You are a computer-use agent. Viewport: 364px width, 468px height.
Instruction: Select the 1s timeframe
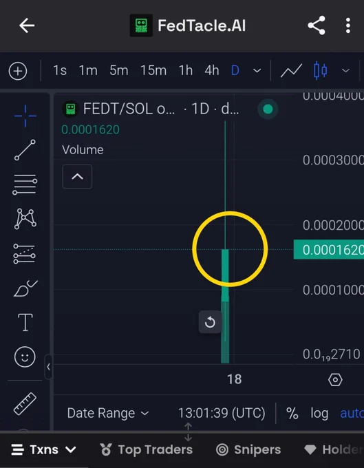tap(60, 71)
